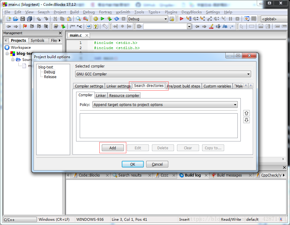Image resolution: width=290 pixels, height=225 pixels.
Task: Toggle match case Aa icon
Action: 225,27
